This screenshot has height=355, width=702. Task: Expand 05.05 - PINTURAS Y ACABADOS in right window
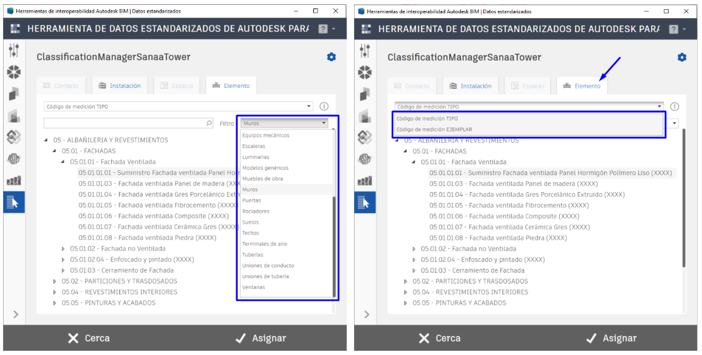click(406, 303)
